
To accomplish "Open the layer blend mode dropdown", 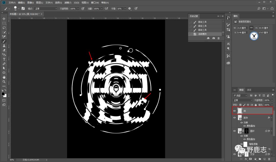I will 243,100.
